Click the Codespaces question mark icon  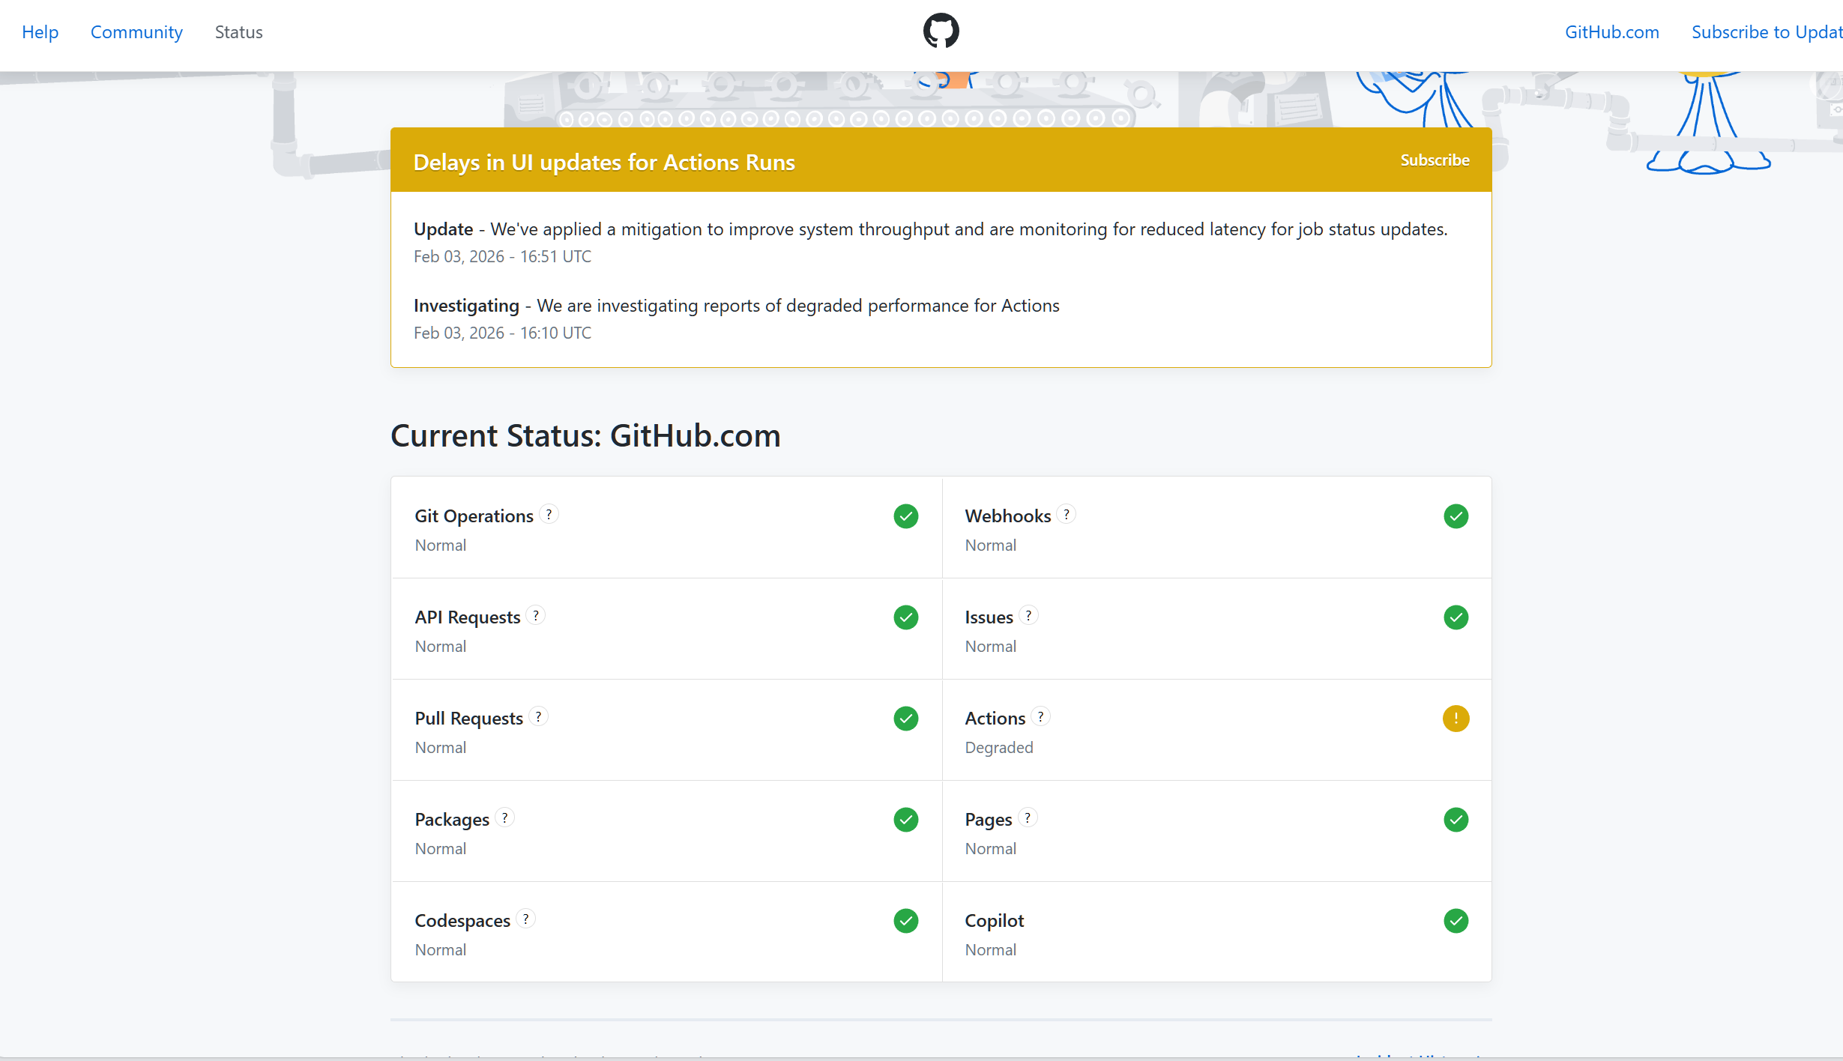tap(526, 919)
